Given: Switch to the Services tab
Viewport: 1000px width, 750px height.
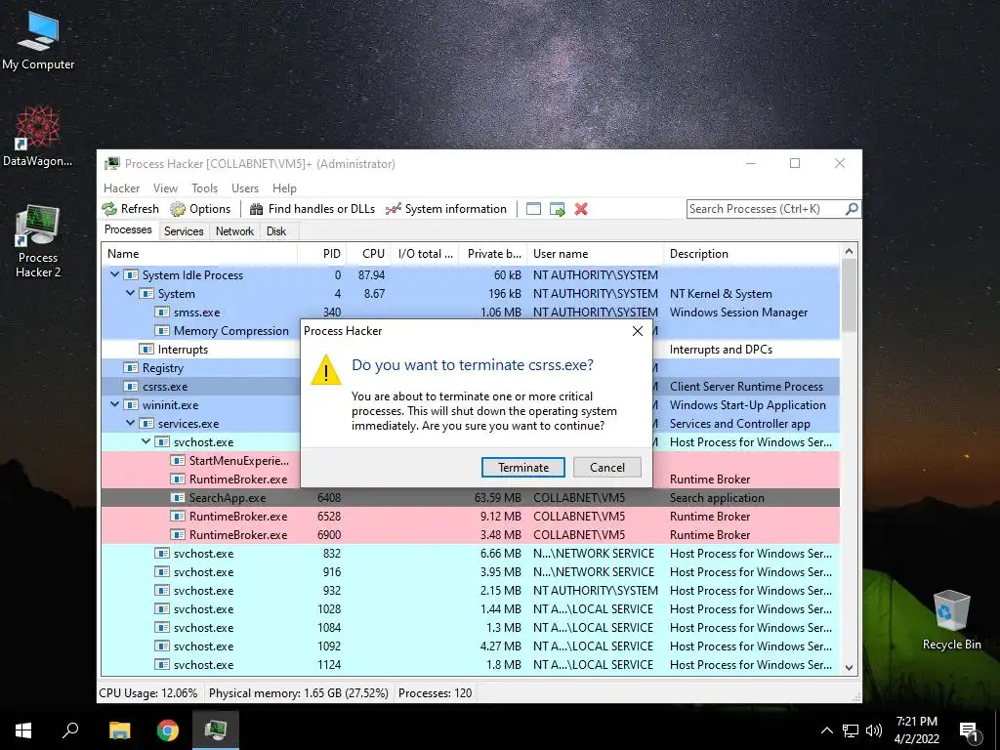Looking at the screenshot, I should pyautogui.click(x=184, y=231).
